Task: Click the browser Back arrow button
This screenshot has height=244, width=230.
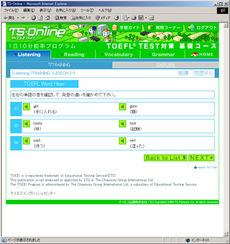Action: pos(9,18)
